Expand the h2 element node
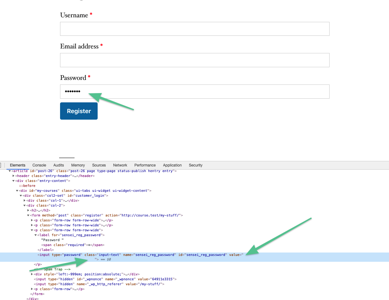Viewport: 389px width, 300px height. pyautogui.click(x=28, y=210)
